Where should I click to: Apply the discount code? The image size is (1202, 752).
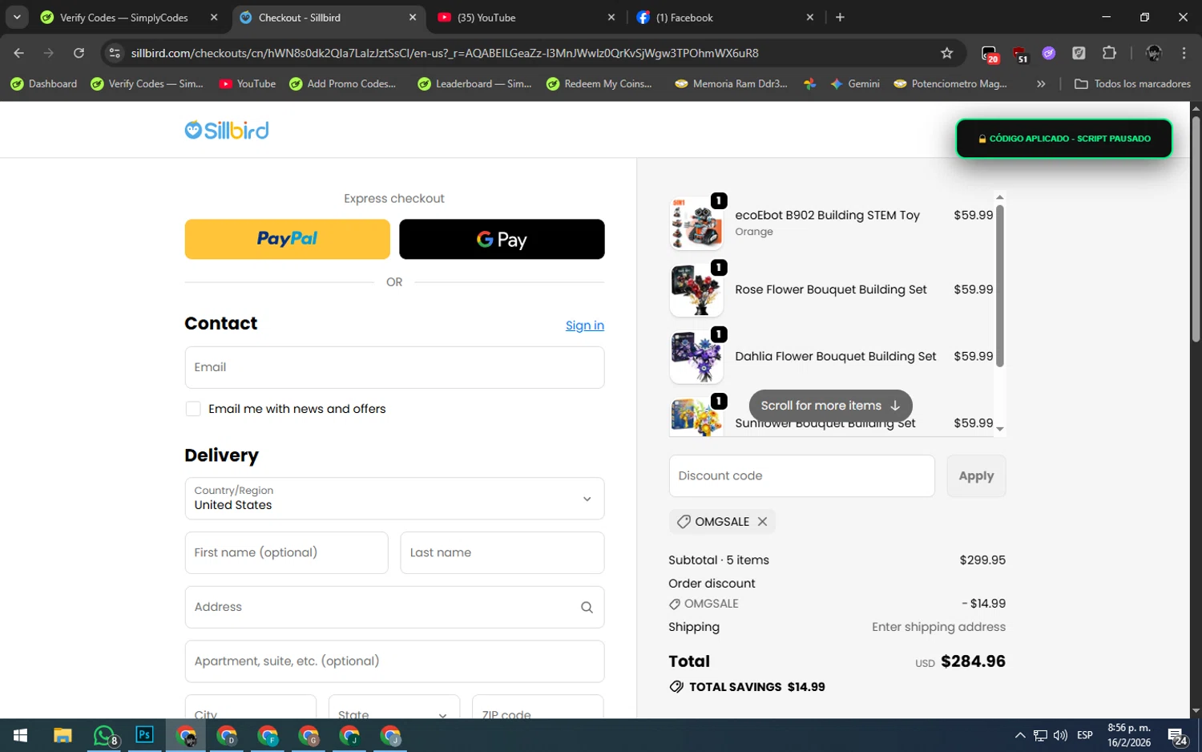point(976,476)
